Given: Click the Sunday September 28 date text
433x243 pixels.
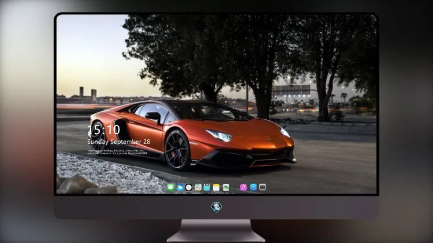Looking at the screenshot, I should click(119, 142).
